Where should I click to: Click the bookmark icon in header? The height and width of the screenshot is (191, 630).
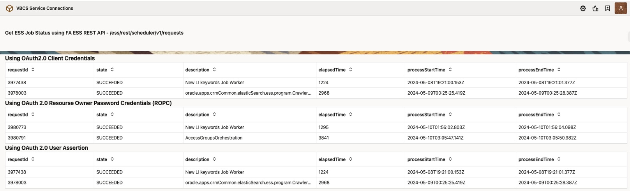(607, 8)
